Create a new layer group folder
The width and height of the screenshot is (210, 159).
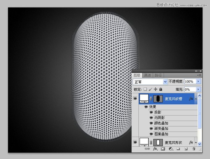178,149
